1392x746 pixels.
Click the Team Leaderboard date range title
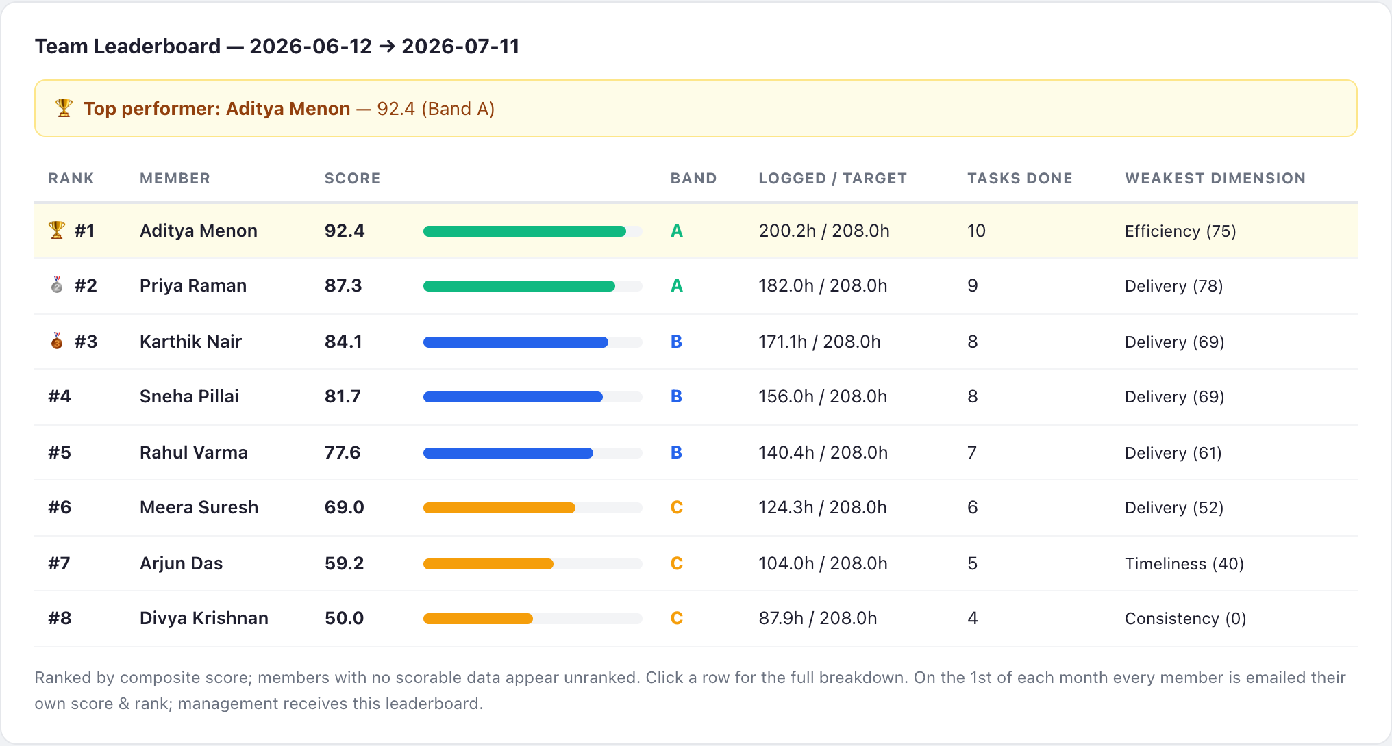pos(277,46)
